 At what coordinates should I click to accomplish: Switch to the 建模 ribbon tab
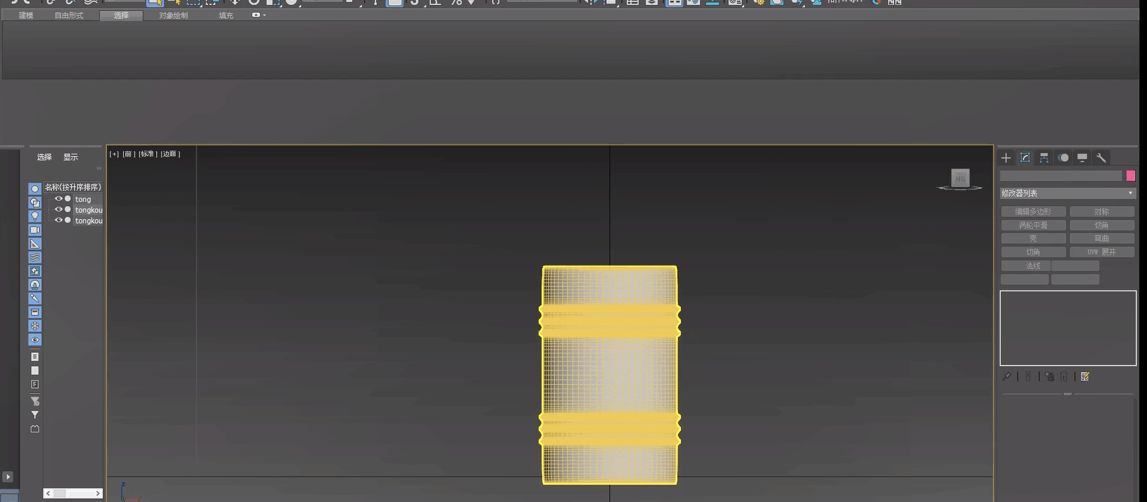tap(26, 15)
